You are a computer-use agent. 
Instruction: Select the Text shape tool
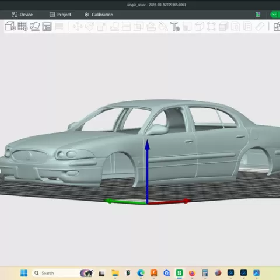pos(175,26)
